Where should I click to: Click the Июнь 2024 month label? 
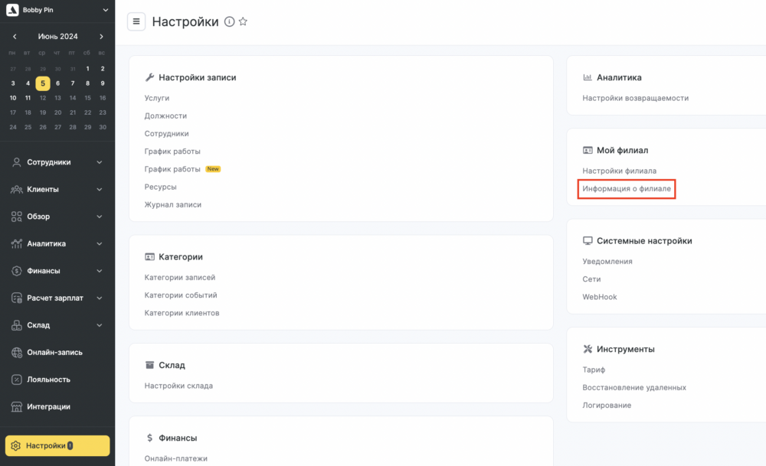[57, 37]
